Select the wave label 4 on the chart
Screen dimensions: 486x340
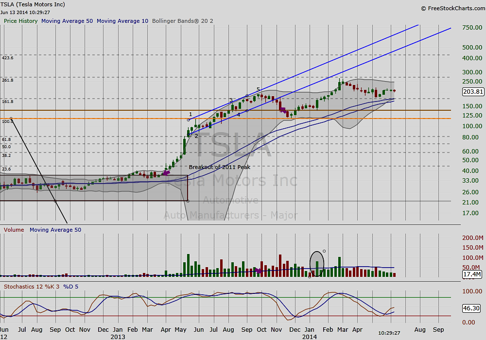[x=239, y=115]
